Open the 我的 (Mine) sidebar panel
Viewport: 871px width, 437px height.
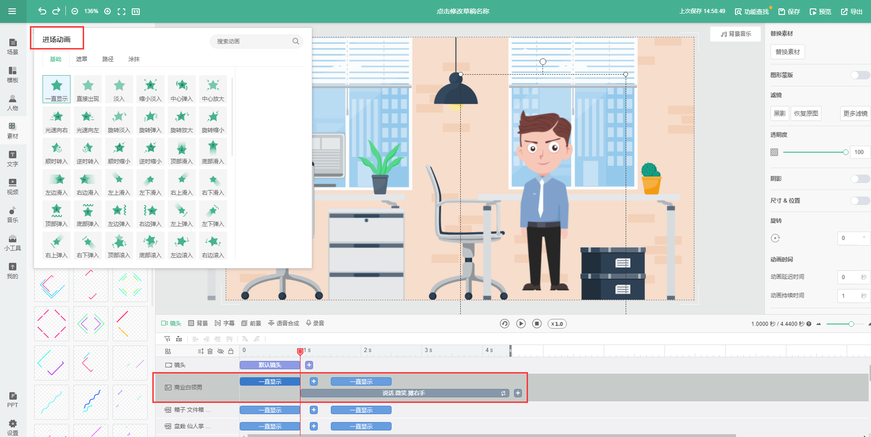[x=13, y=271]
